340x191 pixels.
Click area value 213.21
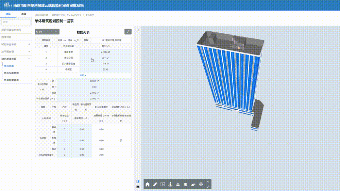(106, 64)
